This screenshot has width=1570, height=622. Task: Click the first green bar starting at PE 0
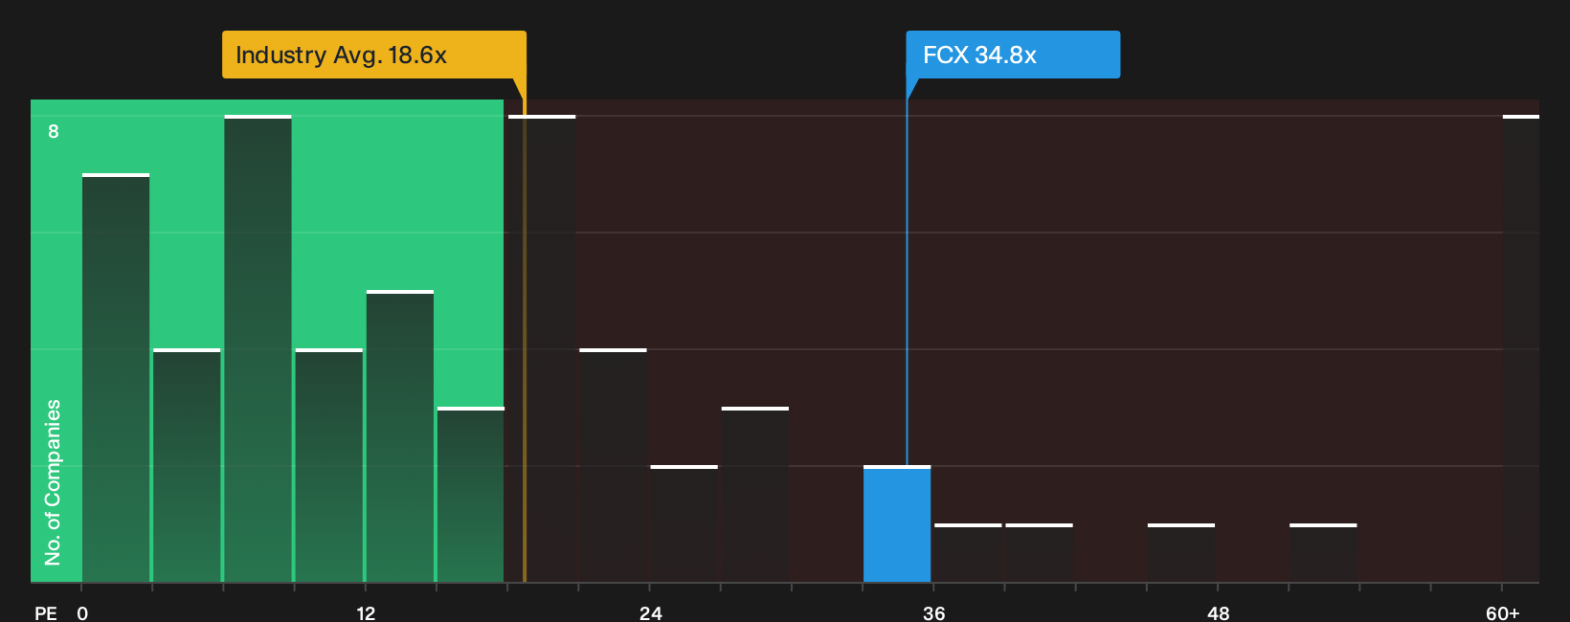click(x=116, y=378)
